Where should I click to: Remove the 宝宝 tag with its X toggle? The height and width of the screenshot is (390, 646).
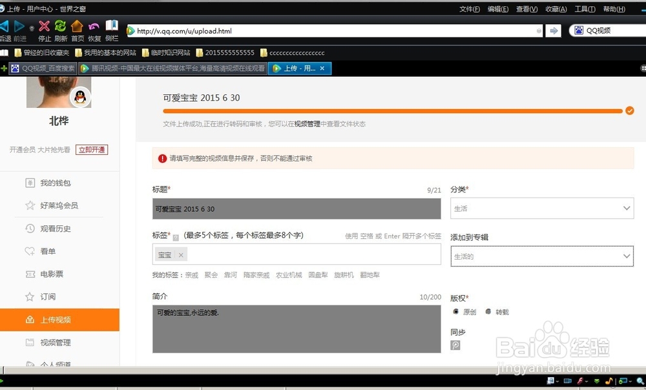click(180, 255)
